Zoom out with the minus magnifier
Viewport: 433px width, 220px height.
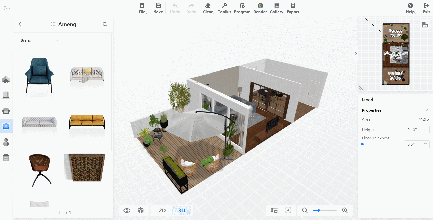point(305,210)
